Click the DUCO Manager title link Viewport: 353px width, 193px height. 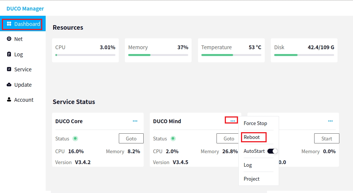(25, 9)
